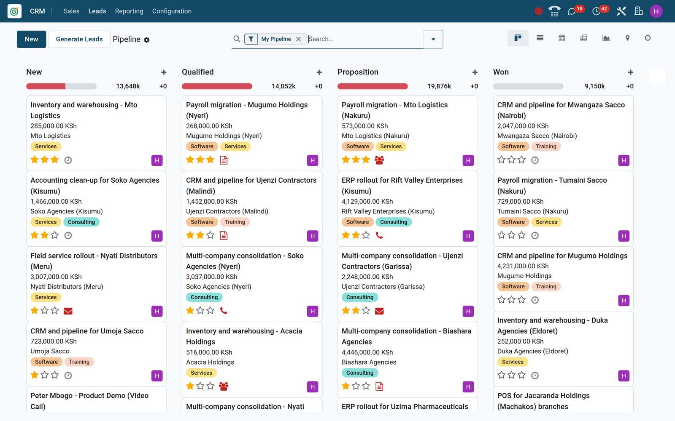Image resolution: width=675 pixels, height=421 pixels.
Task: Click the red recording dot icon
Action: point(538,11)
